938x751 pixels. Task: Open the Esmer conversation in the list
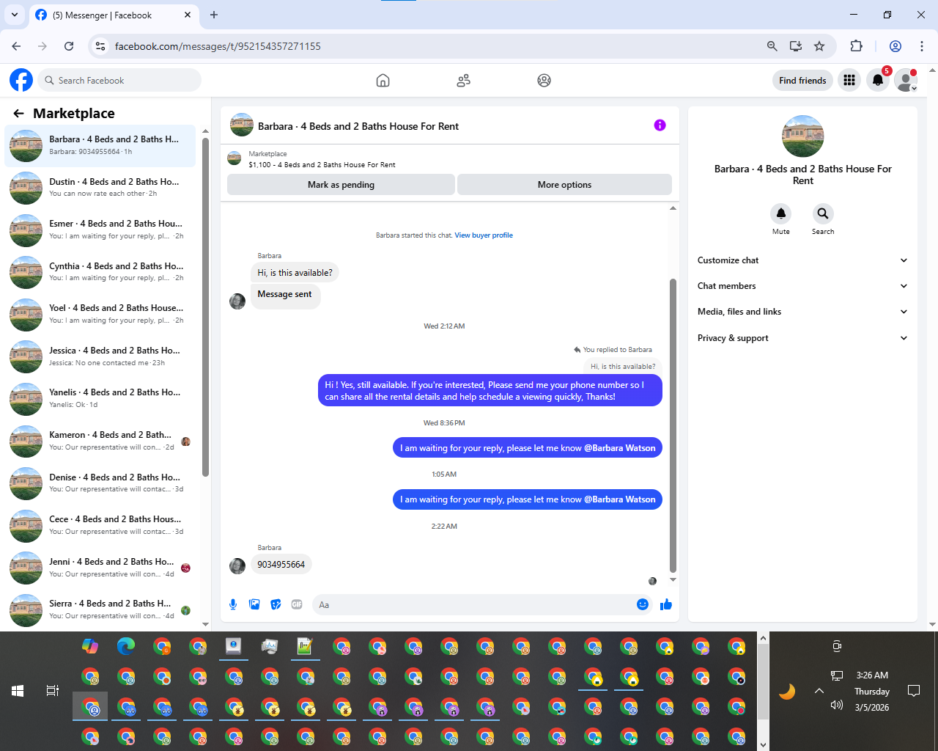(100, 230)
